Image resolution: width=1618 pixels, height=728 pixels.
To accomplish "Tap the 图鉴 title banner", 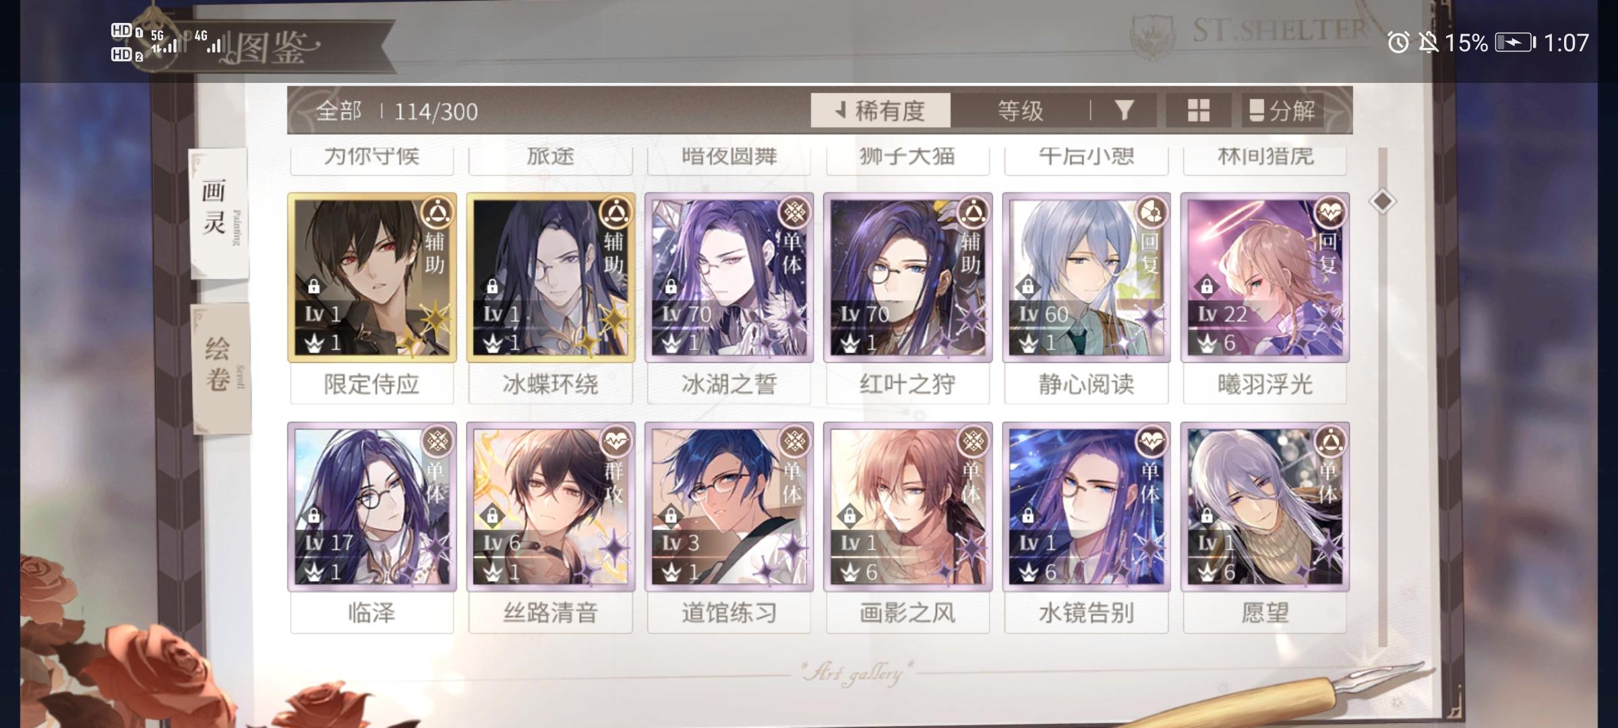I will [x=278, y=49].
